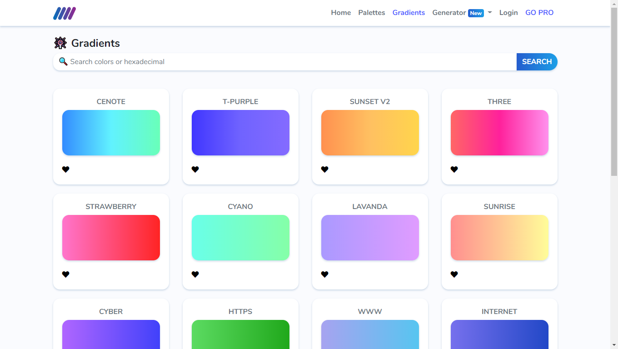Image resolution: width=618 pixels, height=349 pixels.
Task: Click the heart icon under Three gradient
Action: point(454,170)
